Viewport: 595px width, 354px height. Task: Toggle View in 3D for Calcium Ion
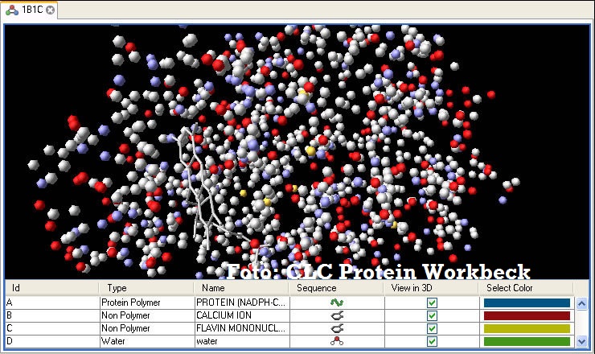[432, 315]
